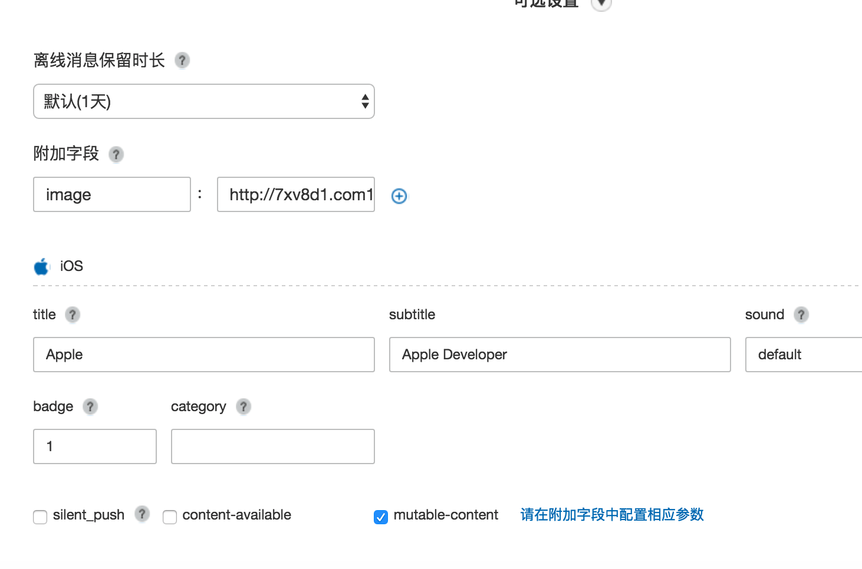Screen dimensions: 862x569
Task: Click the mutable-content label text
Action: click(x=446, y=515)
